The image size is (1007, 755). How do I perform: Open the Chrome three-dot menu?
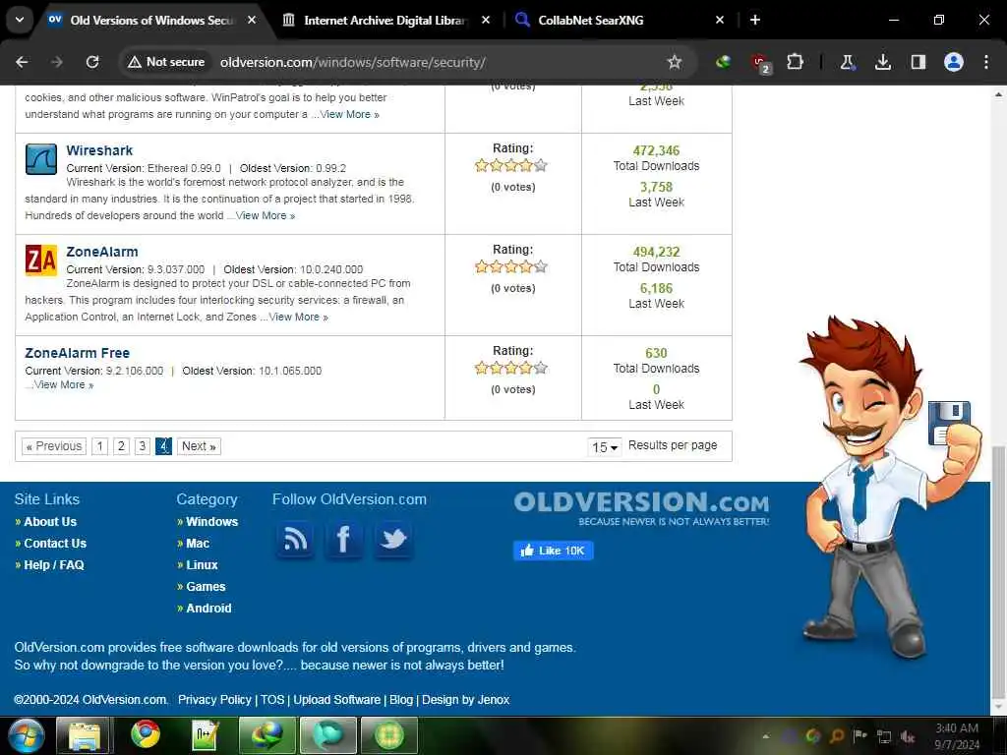pos(986,62)
